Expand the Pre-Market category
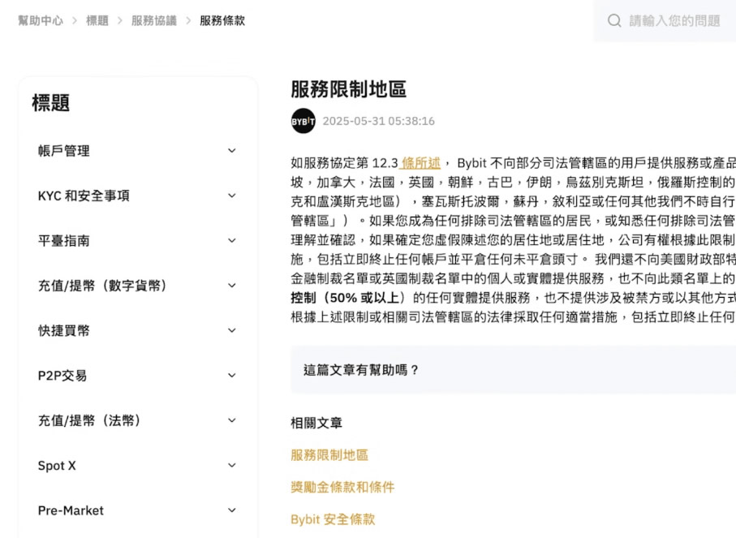Image resolution: width=736 pixels, height=538 pixels. (x=138, y=510)
